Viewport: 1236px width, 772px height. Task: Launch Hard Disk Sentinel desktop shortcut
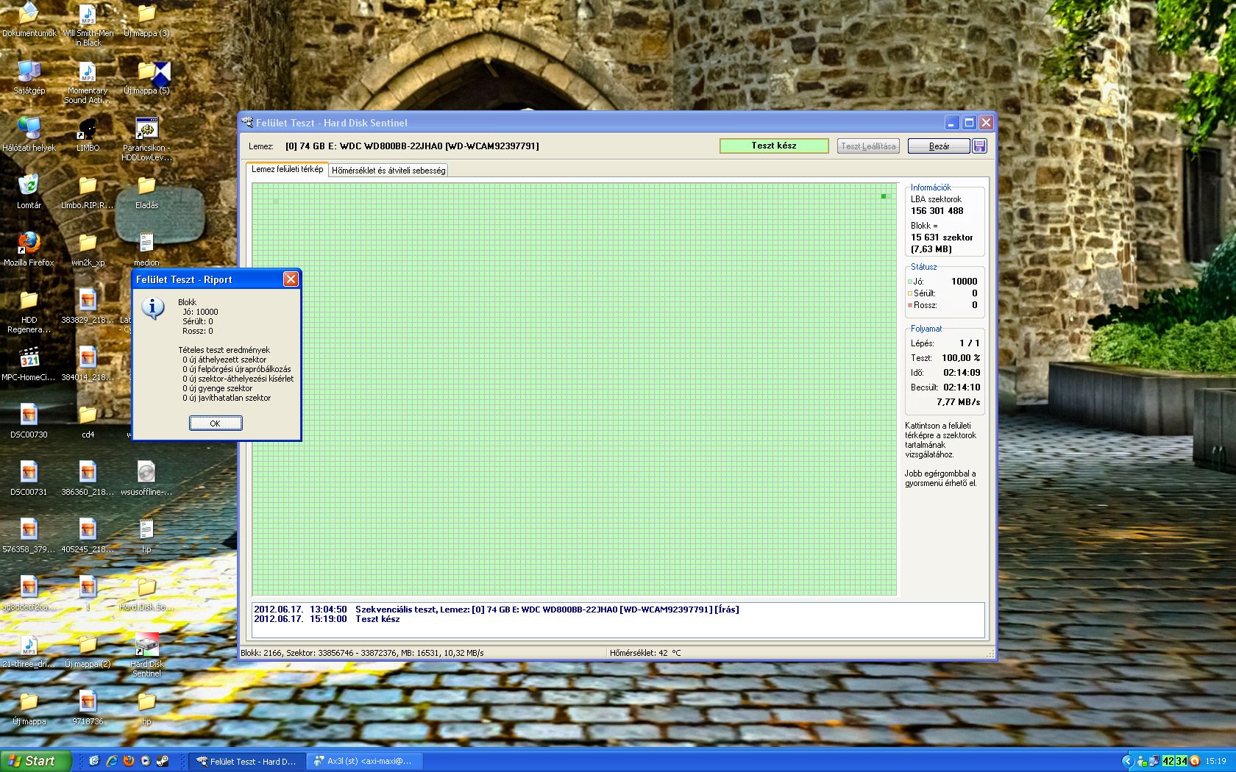[146, 656]
